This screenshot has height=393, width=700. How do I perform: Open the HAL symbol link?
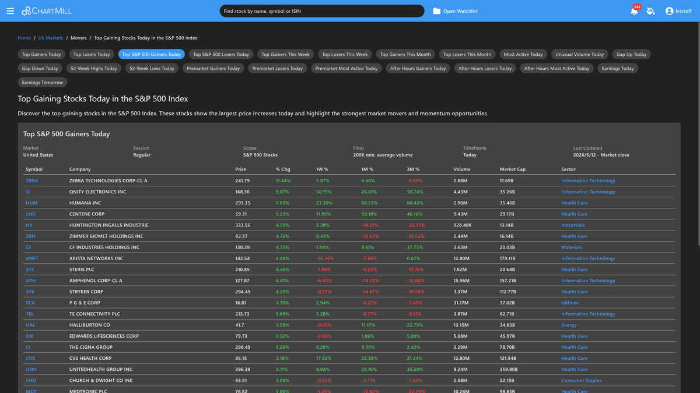(x=30, y=325)
